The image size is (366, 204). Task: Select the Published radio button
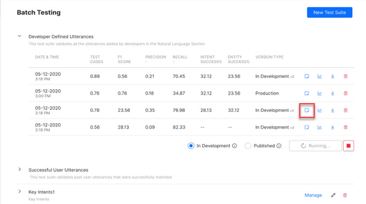248,146
